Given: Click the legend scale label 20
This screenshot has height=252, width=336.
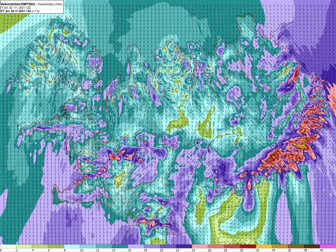Looking at the screenshot, I should [162, 250].
